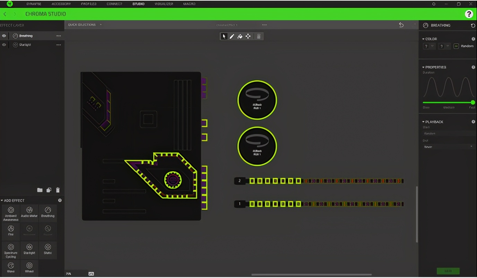Viewport: 477px width, 278px height.
Task: Select the upper Addressable RGB circle device
Action: [257, 100]
